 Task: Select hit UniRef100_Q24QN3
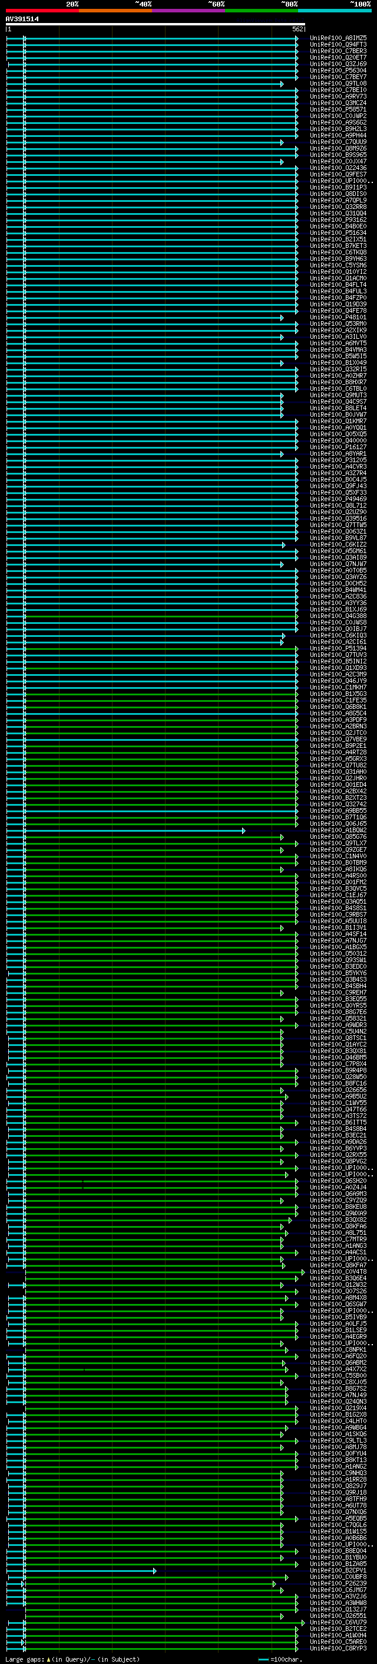click(338, 1401)
